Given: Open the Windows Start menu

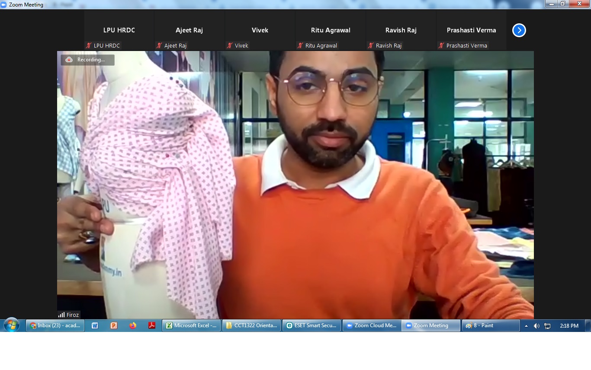Looking at the screenshot, I should [x=11, y=325].
